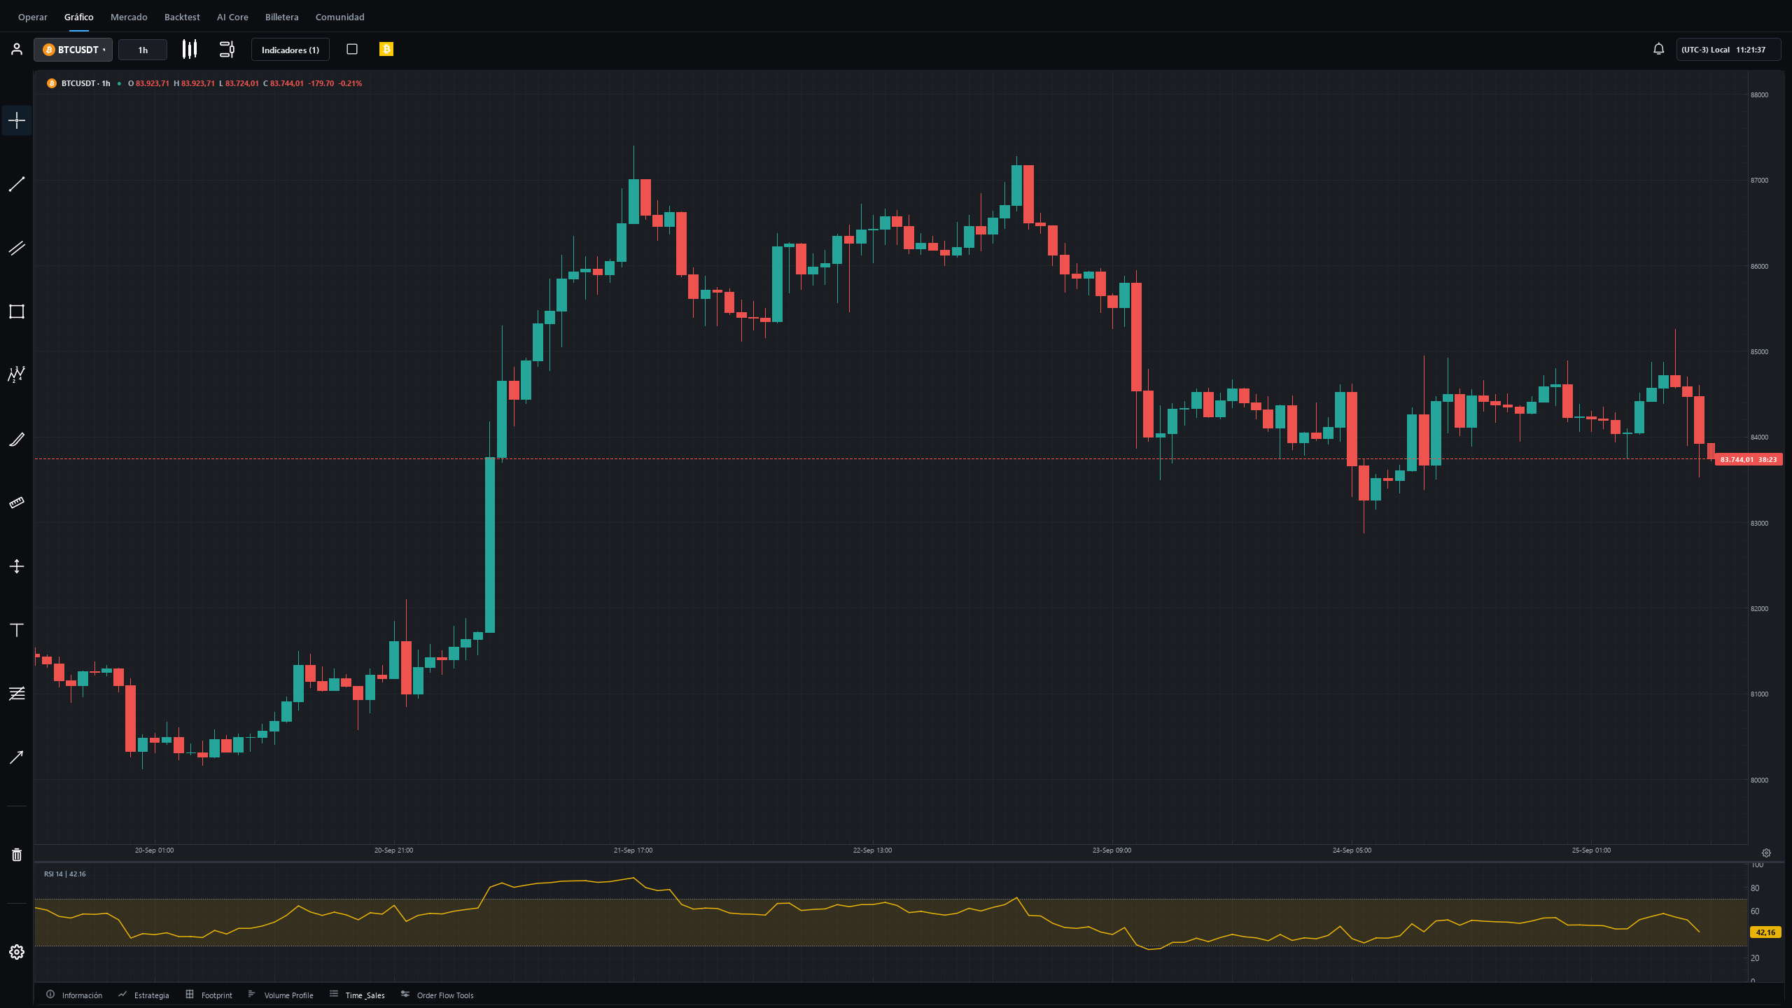Click the RSI value tag 42,16
Screen dimensions: 1792x1008
coord(1765,932)
